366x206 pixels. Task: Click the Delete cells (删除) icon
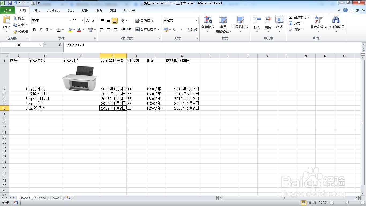pos(268,20)
